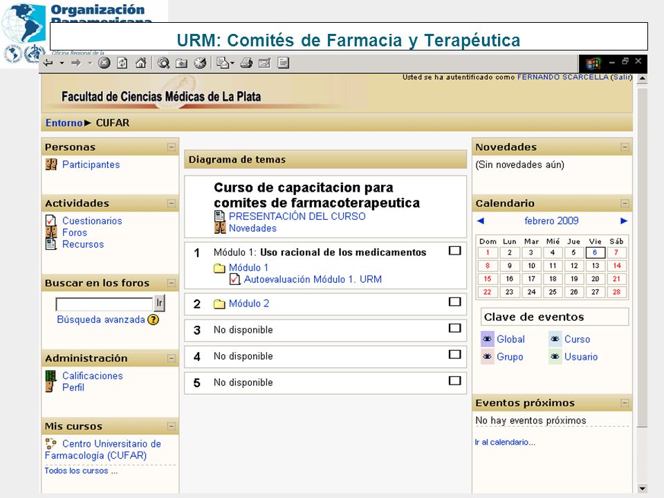
Task: Click the browser Forward arrow
Action: [x=76, y=63]
